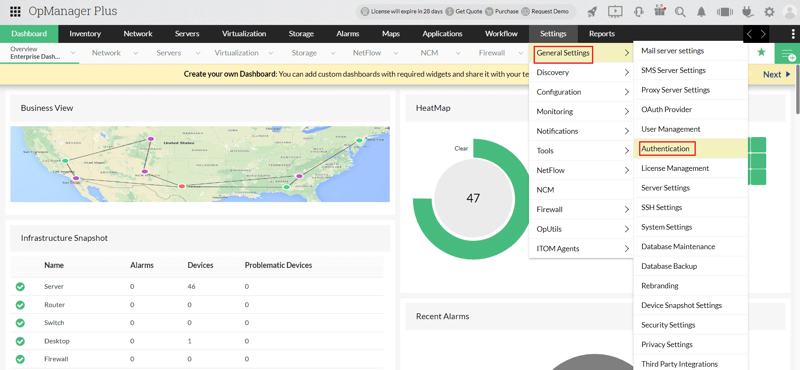Open the magnifier search icon
This screenshot has width=800, height=370.
click(x=680, y=12)
